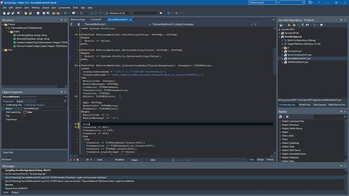Select ServerContainerUnit1.pas in Projects
Screen dimensions: 349x196
299,55
